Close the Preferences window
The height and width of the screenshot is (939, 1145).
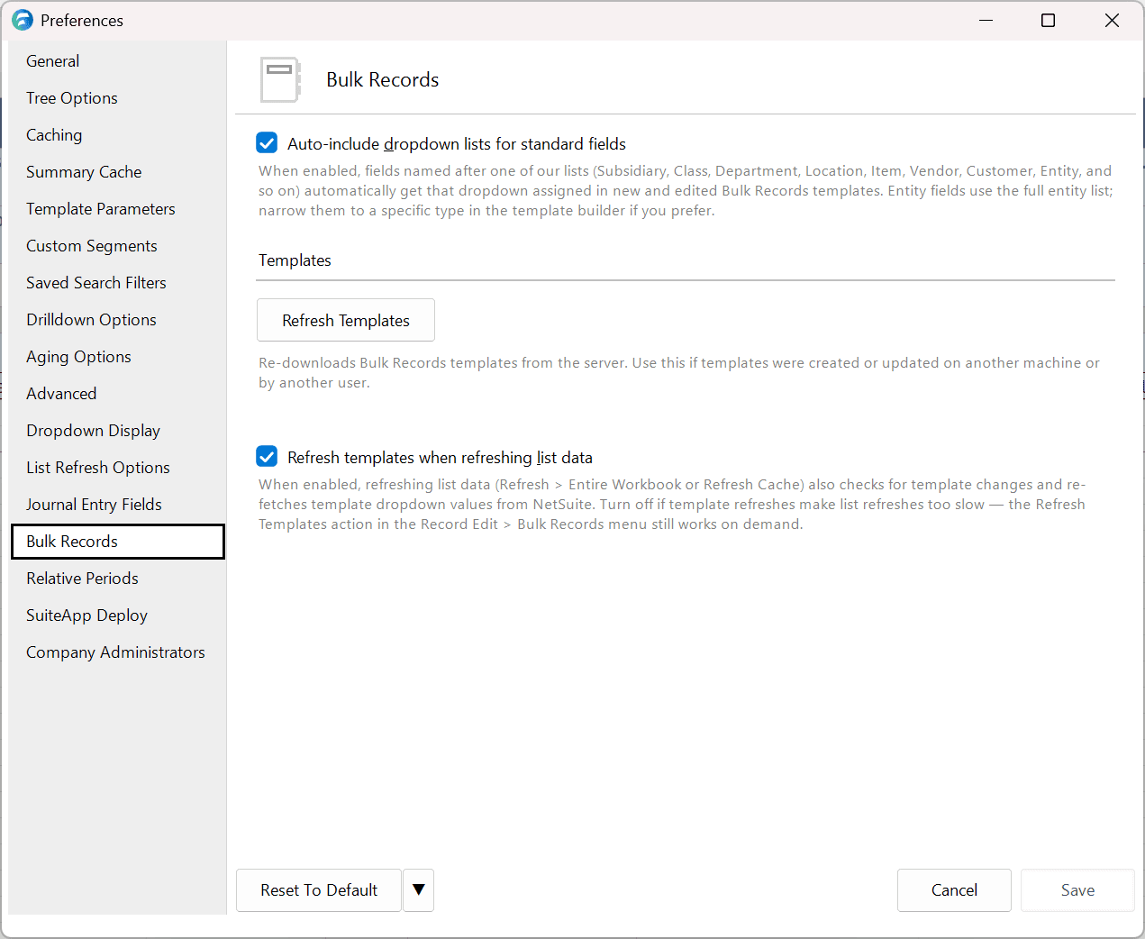[1112, 20]
